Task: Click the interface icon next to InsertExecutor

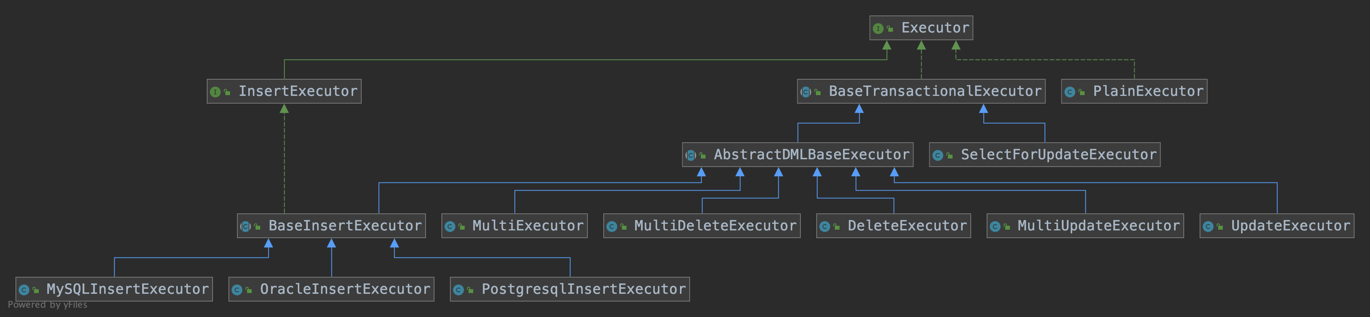Action: (215, 92)
